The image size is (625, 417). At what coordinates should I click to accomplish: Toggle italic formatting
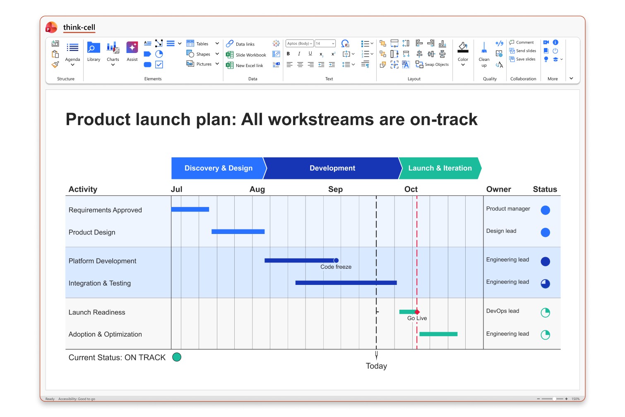tap(299, 54)
